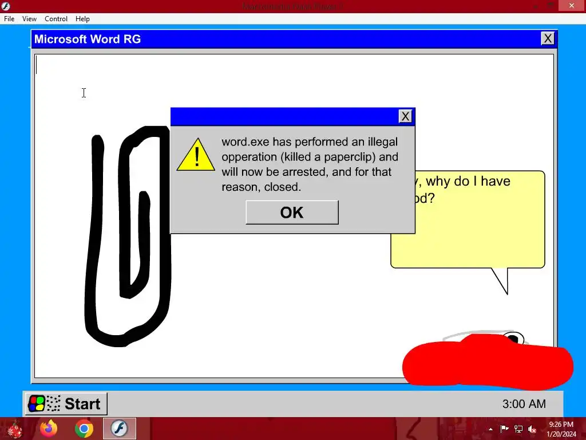586x440 pixels.
Task: Click the Start button
Action: pyautogui.click(x=66, y=404)
